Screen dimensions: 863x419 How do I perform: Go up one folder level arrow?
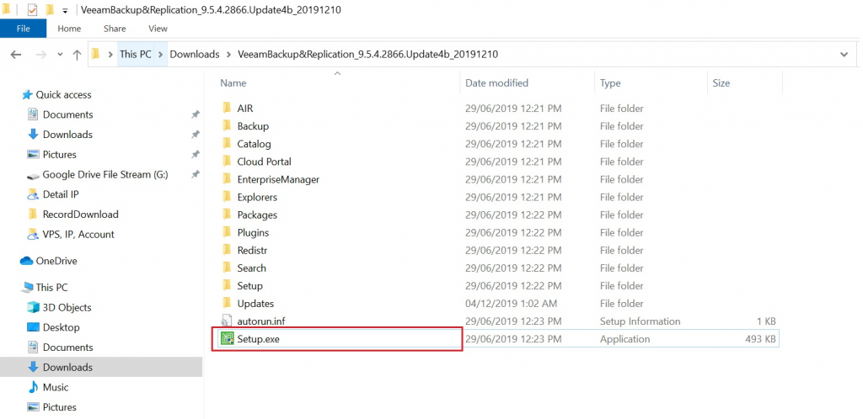point(77,55)
